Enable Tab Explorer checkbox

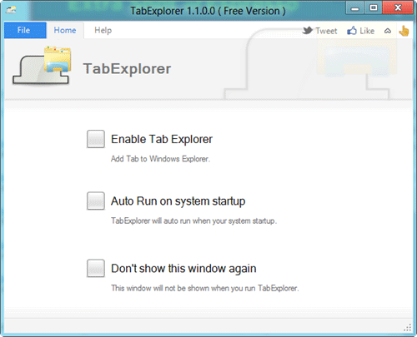(x=96, y=139)
